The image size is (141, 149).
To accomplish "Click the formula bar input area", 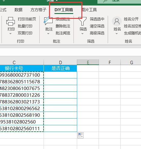I will [x=70, y=52].
